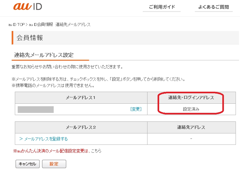This screenshot has width=240, height=172.
Task: Click the 連絡先・ログインアドレス column header
Action: point(191,98)
